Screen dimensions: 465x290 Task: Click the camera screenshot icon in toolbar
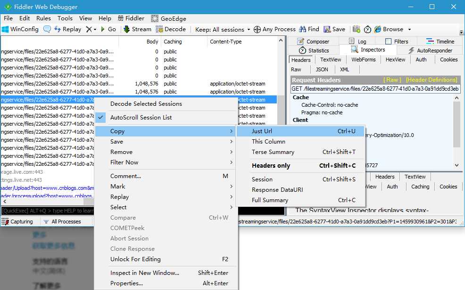[x=356, y=29]
